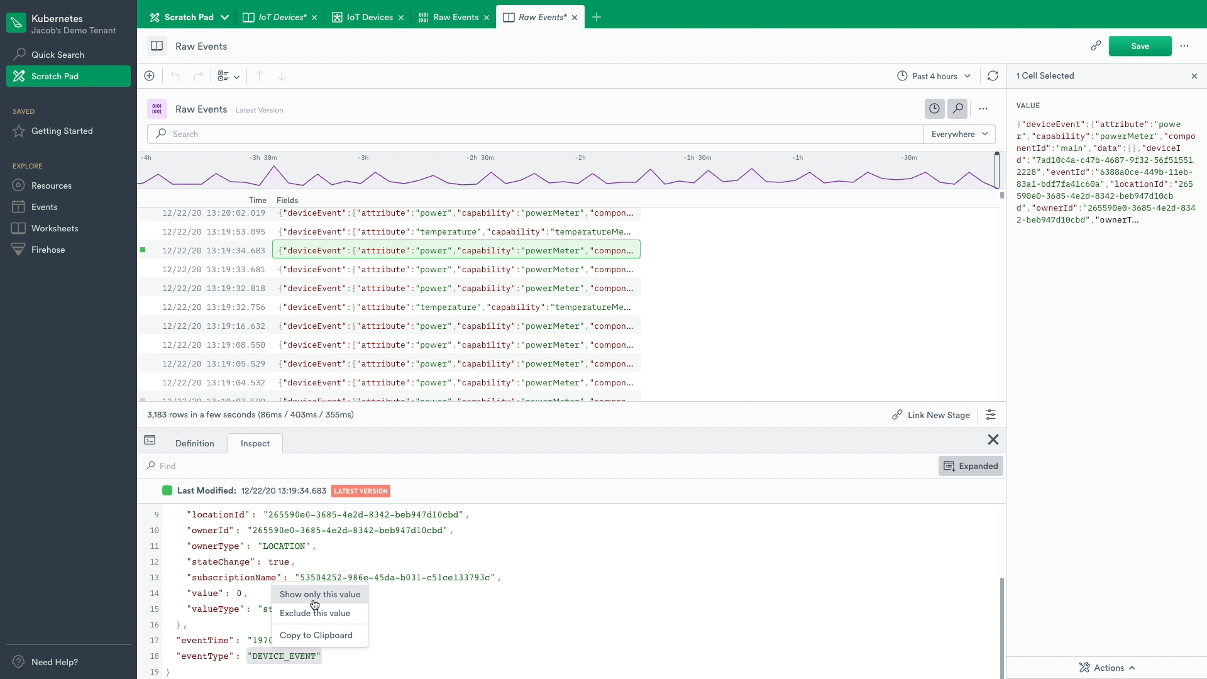Screen dimensions: 1207x679
Task: Refresh the query results
Action: [993, 76]
